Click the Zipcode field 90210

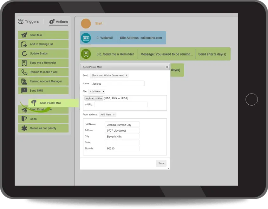tap(122, 148)
